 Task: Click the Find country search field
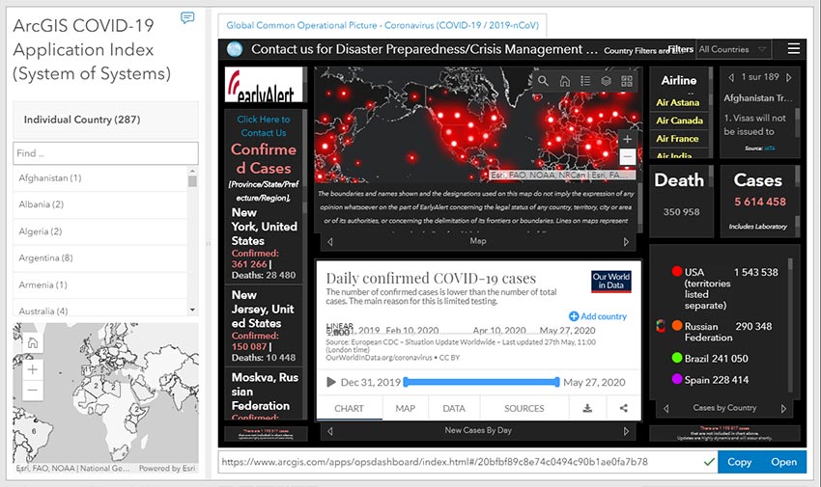(x=105, y=153)
